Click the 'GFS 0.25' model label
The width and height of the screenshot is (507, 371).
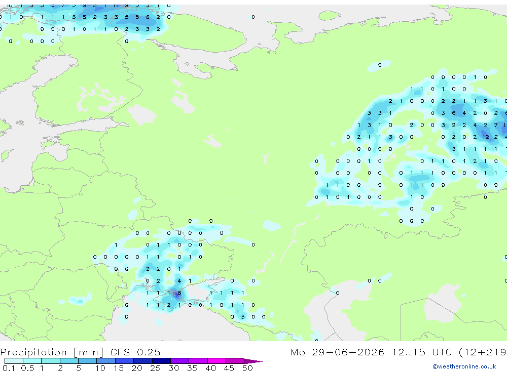click(x=135, y=352)
